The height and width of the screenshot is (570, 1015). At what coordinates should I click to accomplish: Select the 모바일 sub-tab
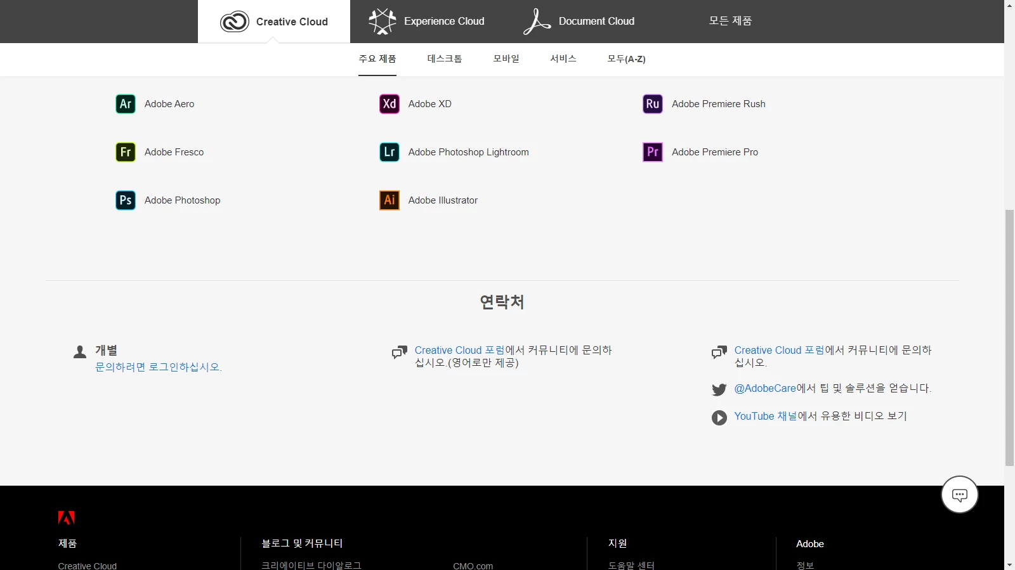[506, 59]
